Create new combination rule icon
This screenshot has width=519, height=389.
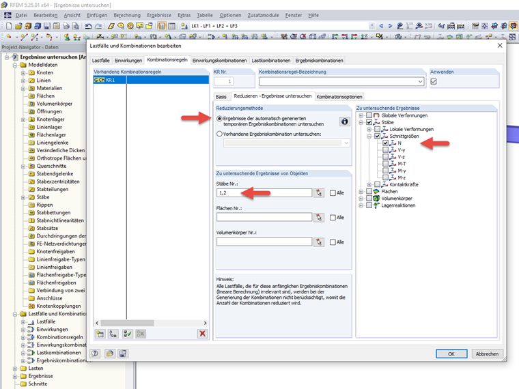(100, 334)
